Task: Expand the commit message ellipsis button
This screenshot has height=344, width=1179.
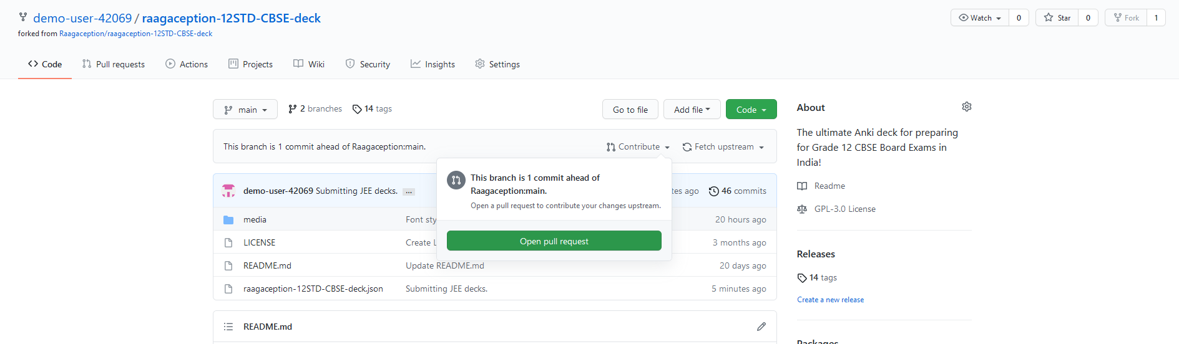Action: (x=409, y=191)
